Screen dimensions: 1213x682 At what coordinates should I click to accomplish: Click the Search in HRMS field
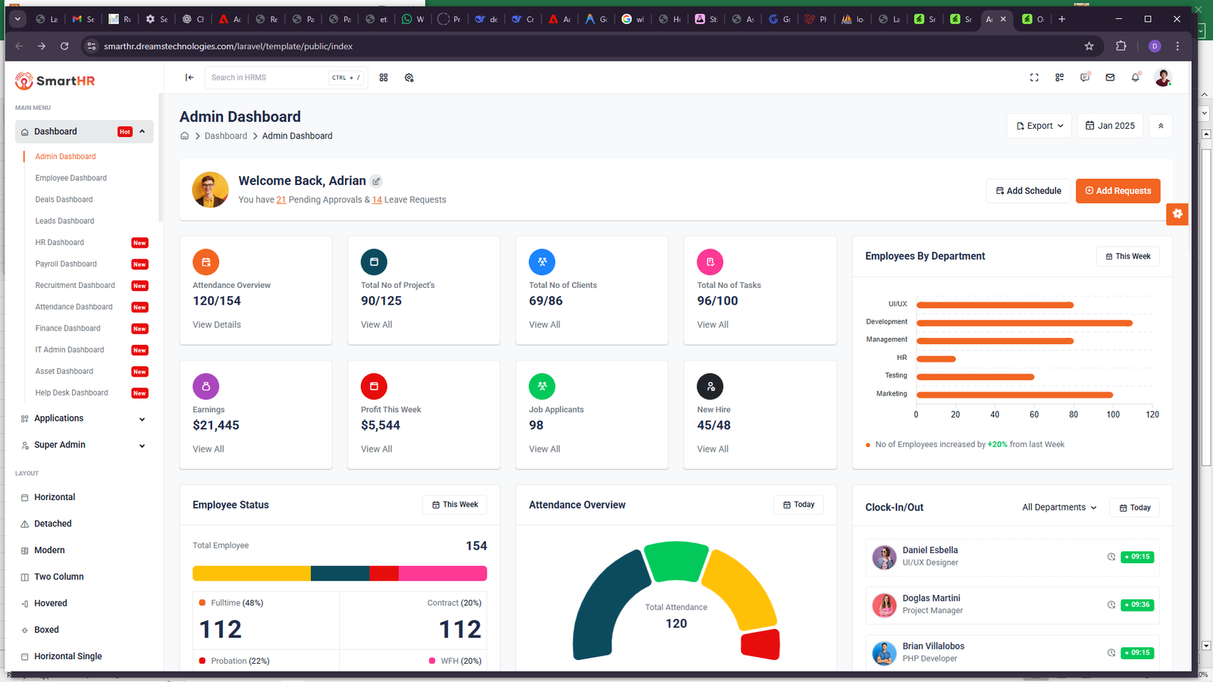267,77
